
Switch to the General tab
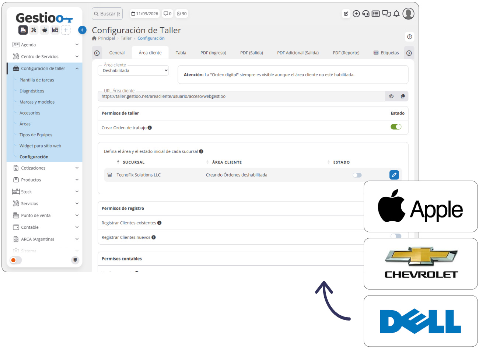(117, 53)
